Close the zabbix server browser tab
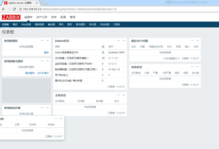 pyautogui.click(x=37, y=3)
